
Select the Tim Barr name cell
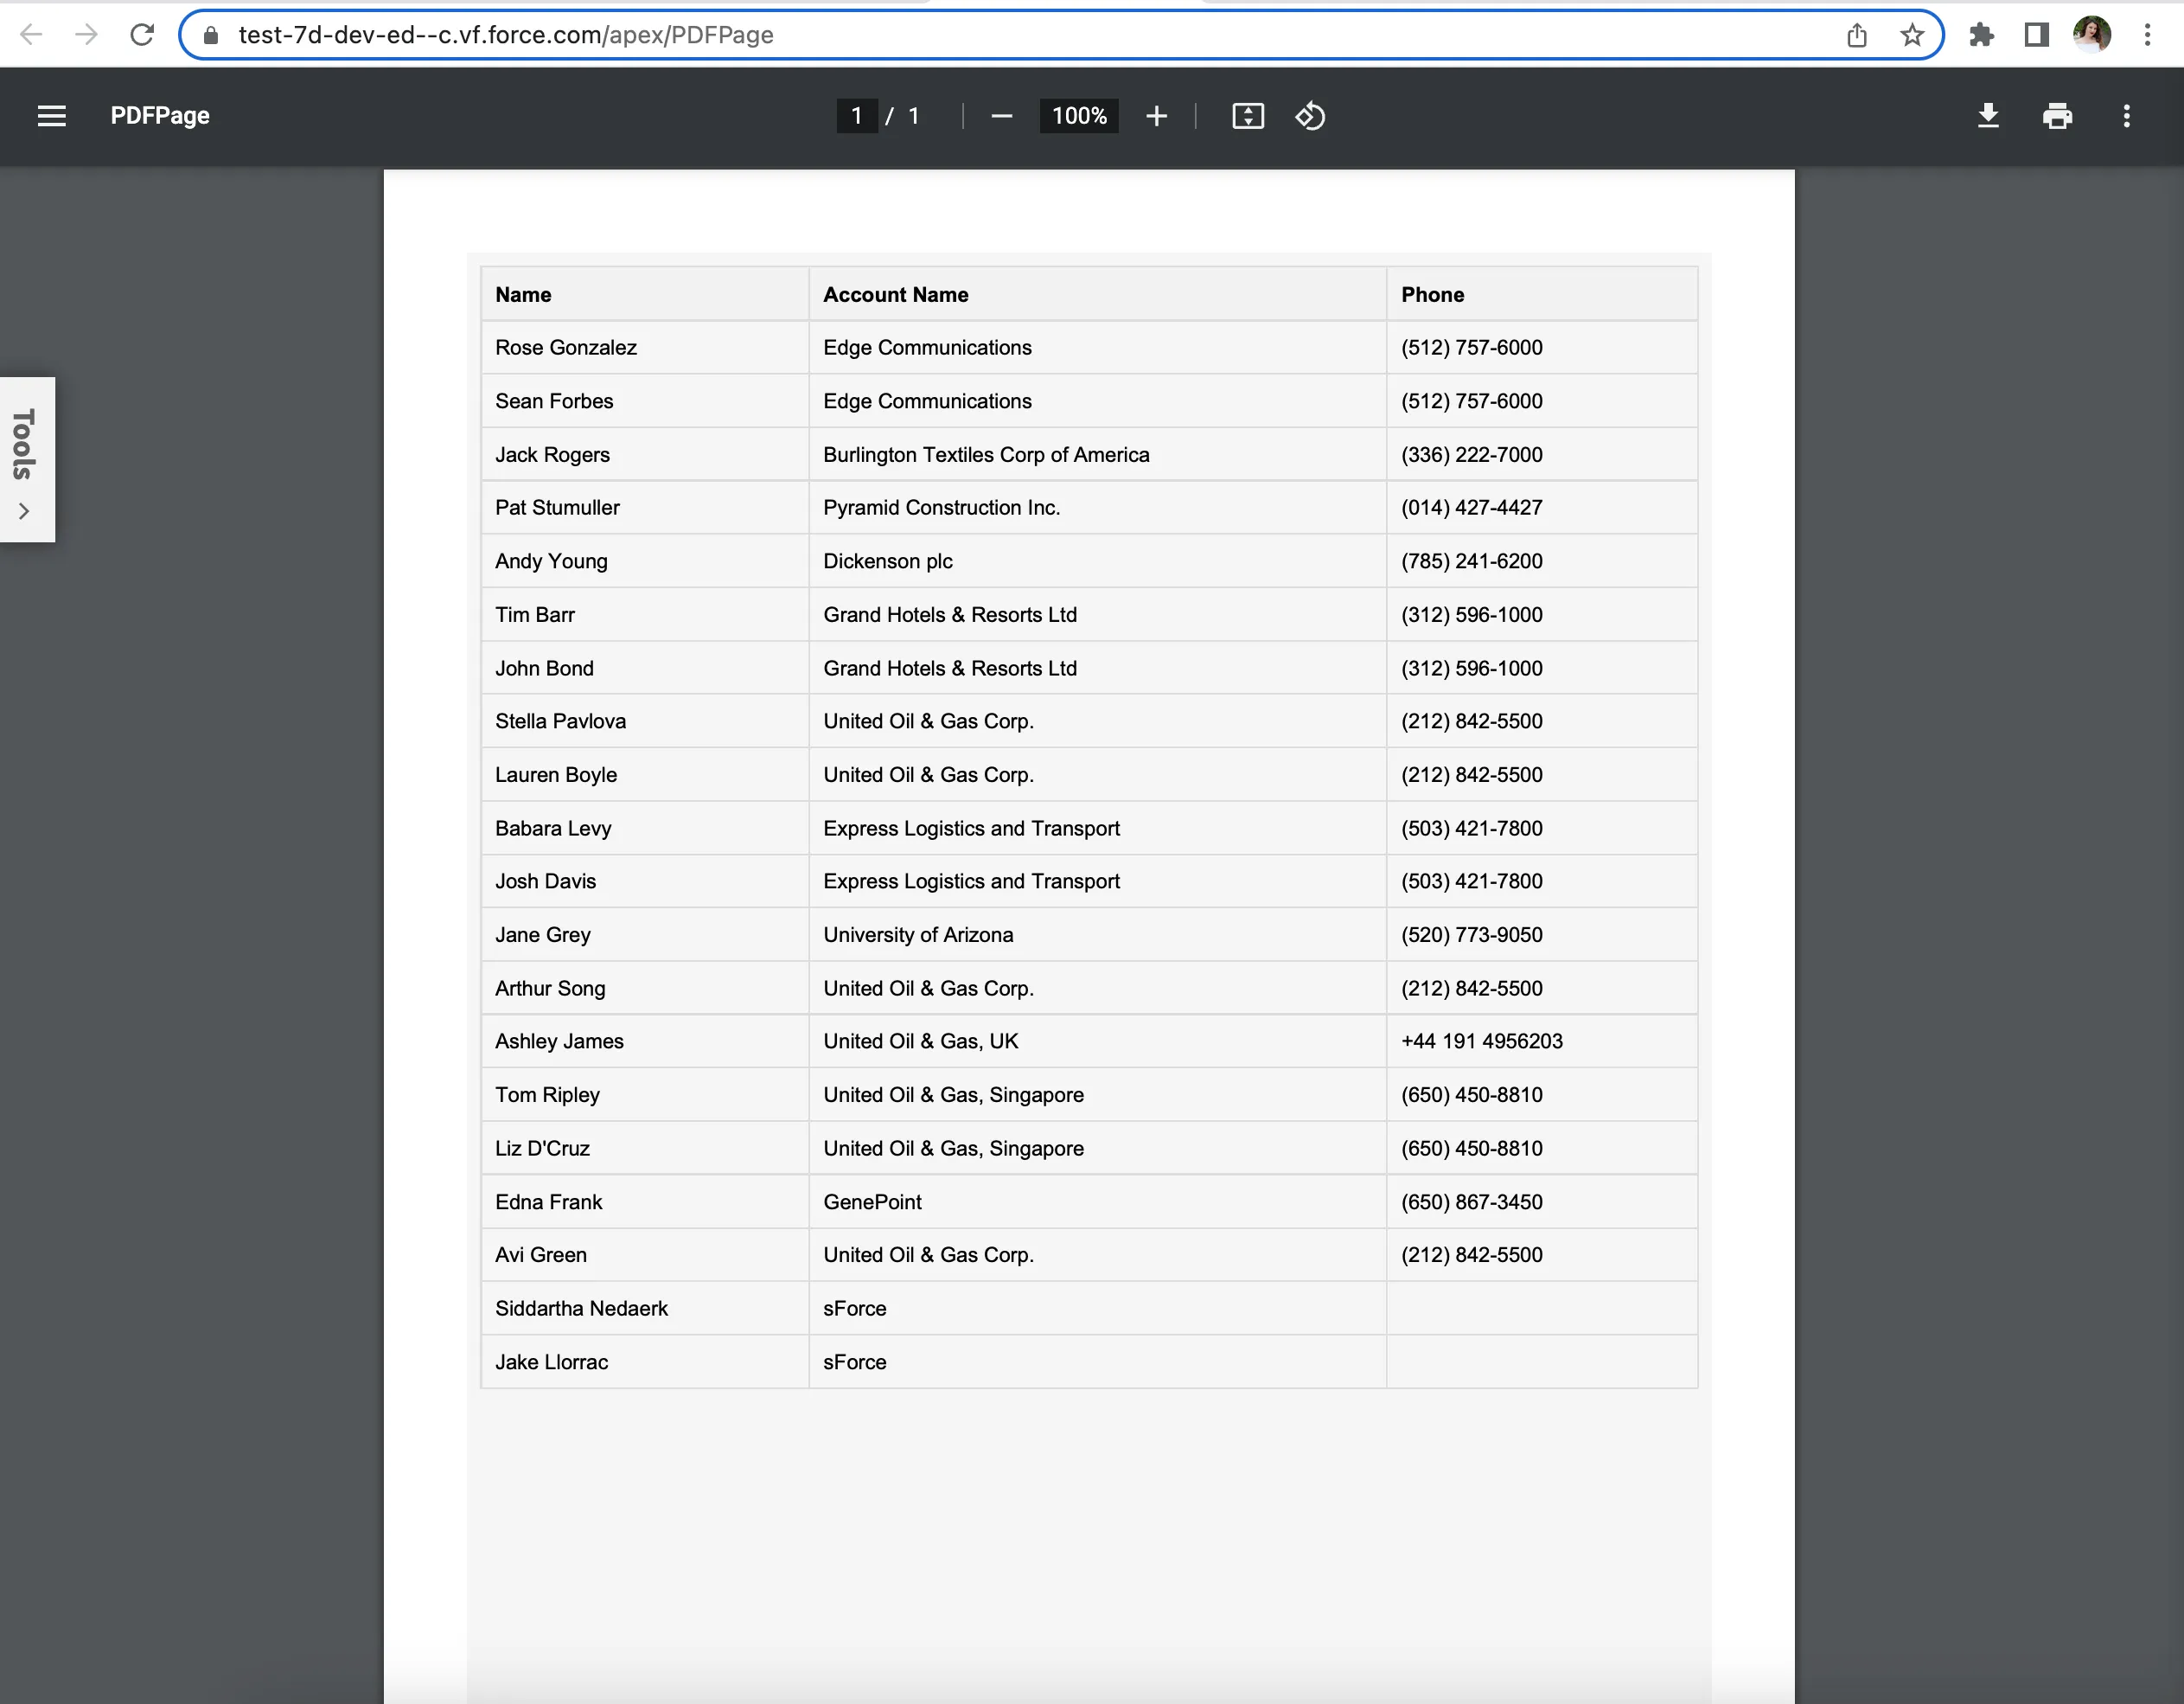(x=645, y=614)
